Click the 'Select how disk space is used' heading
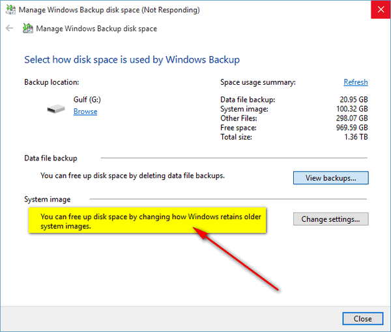The image size is (391, 332). tap(132, 60)
